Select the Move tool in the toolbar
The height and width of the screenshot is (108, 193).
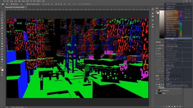pyautogui.click(x=2, y=10)
